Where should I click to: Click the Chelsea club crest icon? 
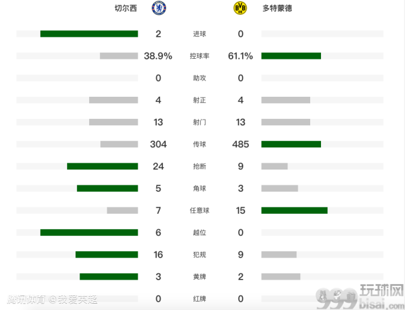[x=159, y=8]
